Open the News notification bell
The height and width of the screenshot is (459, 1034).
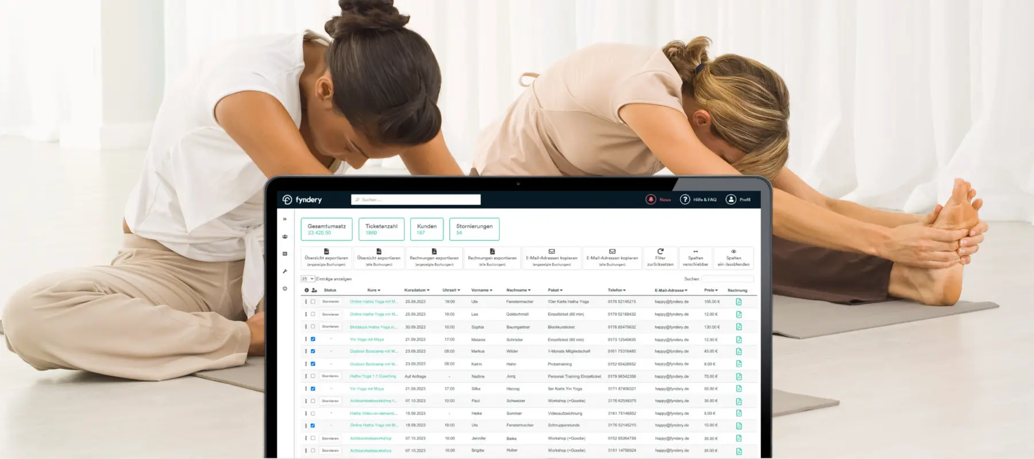click(x=651, y=200)
